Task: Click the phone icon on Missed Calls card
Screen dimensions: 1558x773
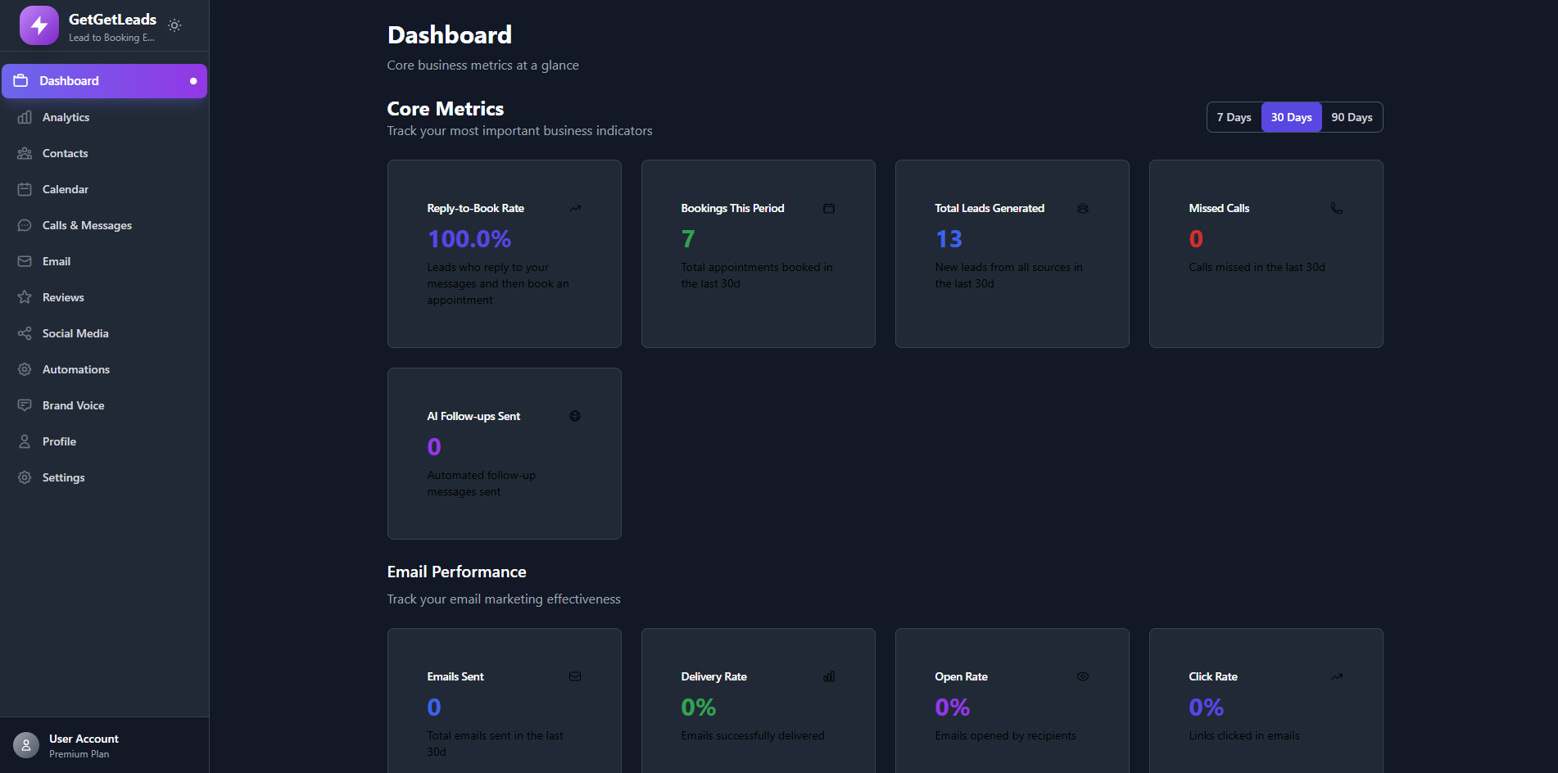Action: click(x=1337, y=209)
